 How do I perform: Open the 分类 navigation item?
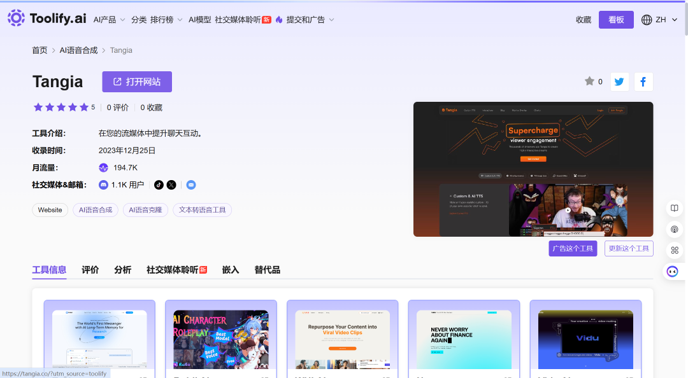tap(139, 20)
